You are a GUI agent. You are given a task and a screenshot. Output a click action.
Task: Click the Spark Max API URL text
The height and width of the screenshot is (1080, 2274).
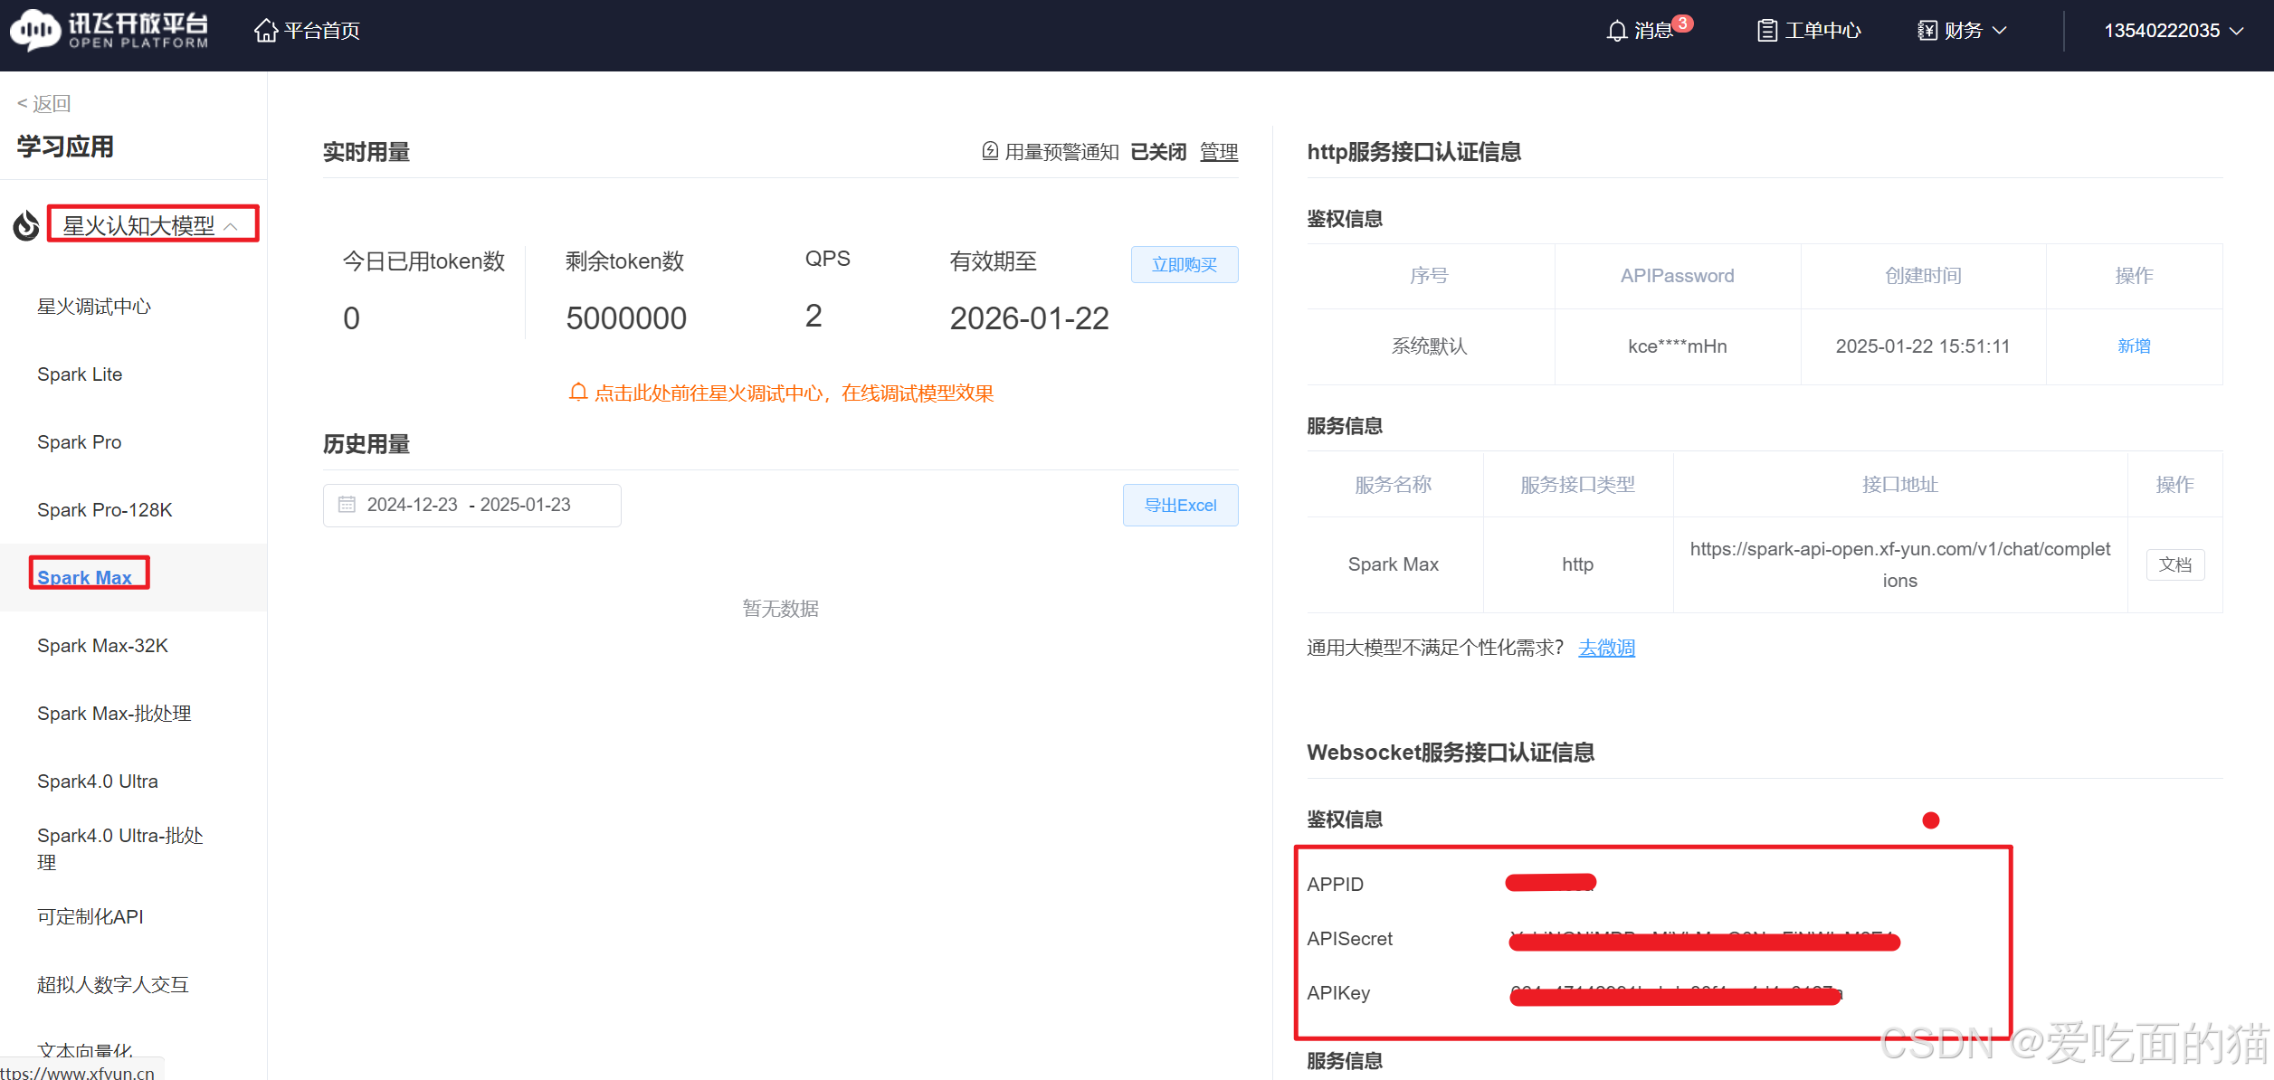click(x=1900, y=564)
